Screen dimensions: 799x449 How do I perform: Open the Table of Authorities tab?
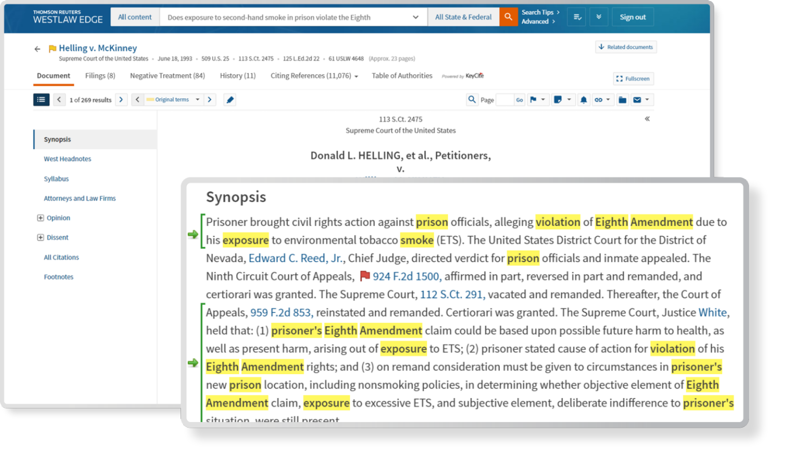402,76
